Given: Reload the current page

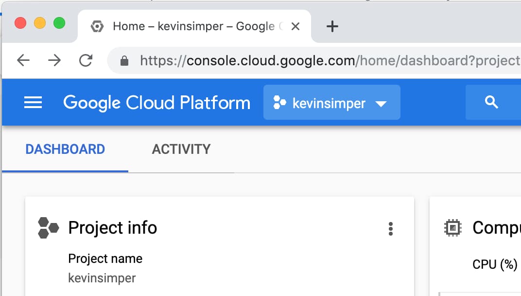Looking at the screenshot, I should coord(86,60).
